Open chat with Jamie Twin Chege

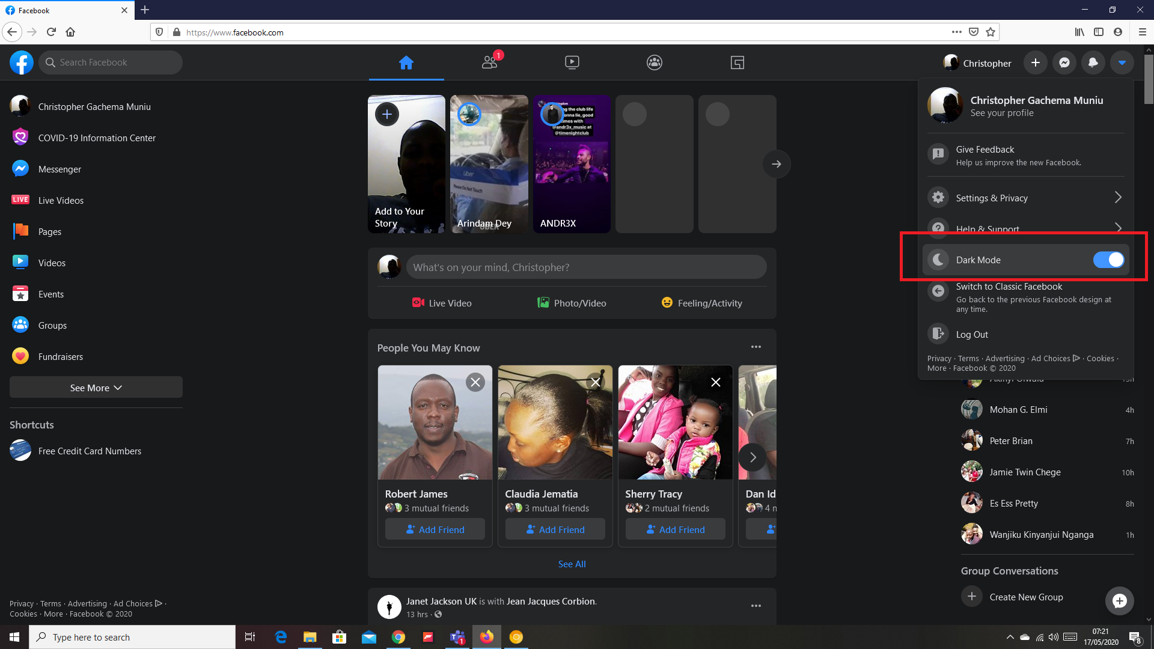tap(1048, 472)
